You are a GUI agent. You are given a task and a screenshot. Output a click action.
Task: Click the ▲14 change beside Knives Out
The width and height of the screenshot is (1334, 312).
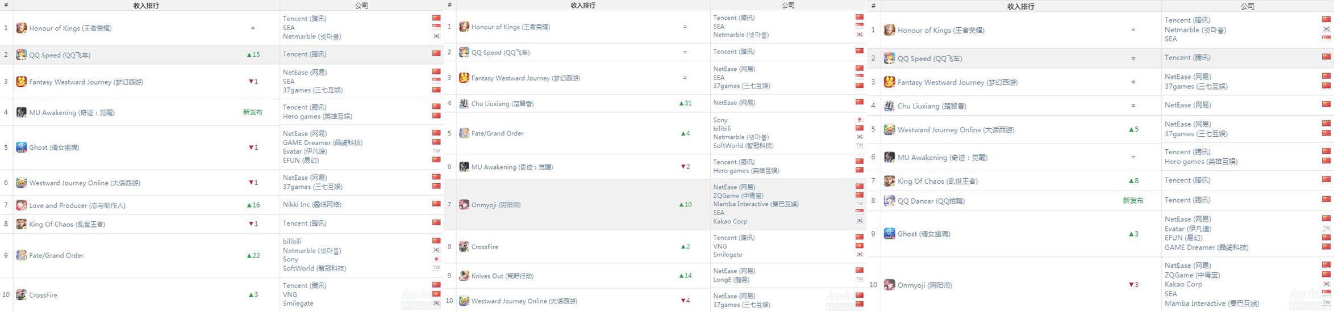click(685, 276)
